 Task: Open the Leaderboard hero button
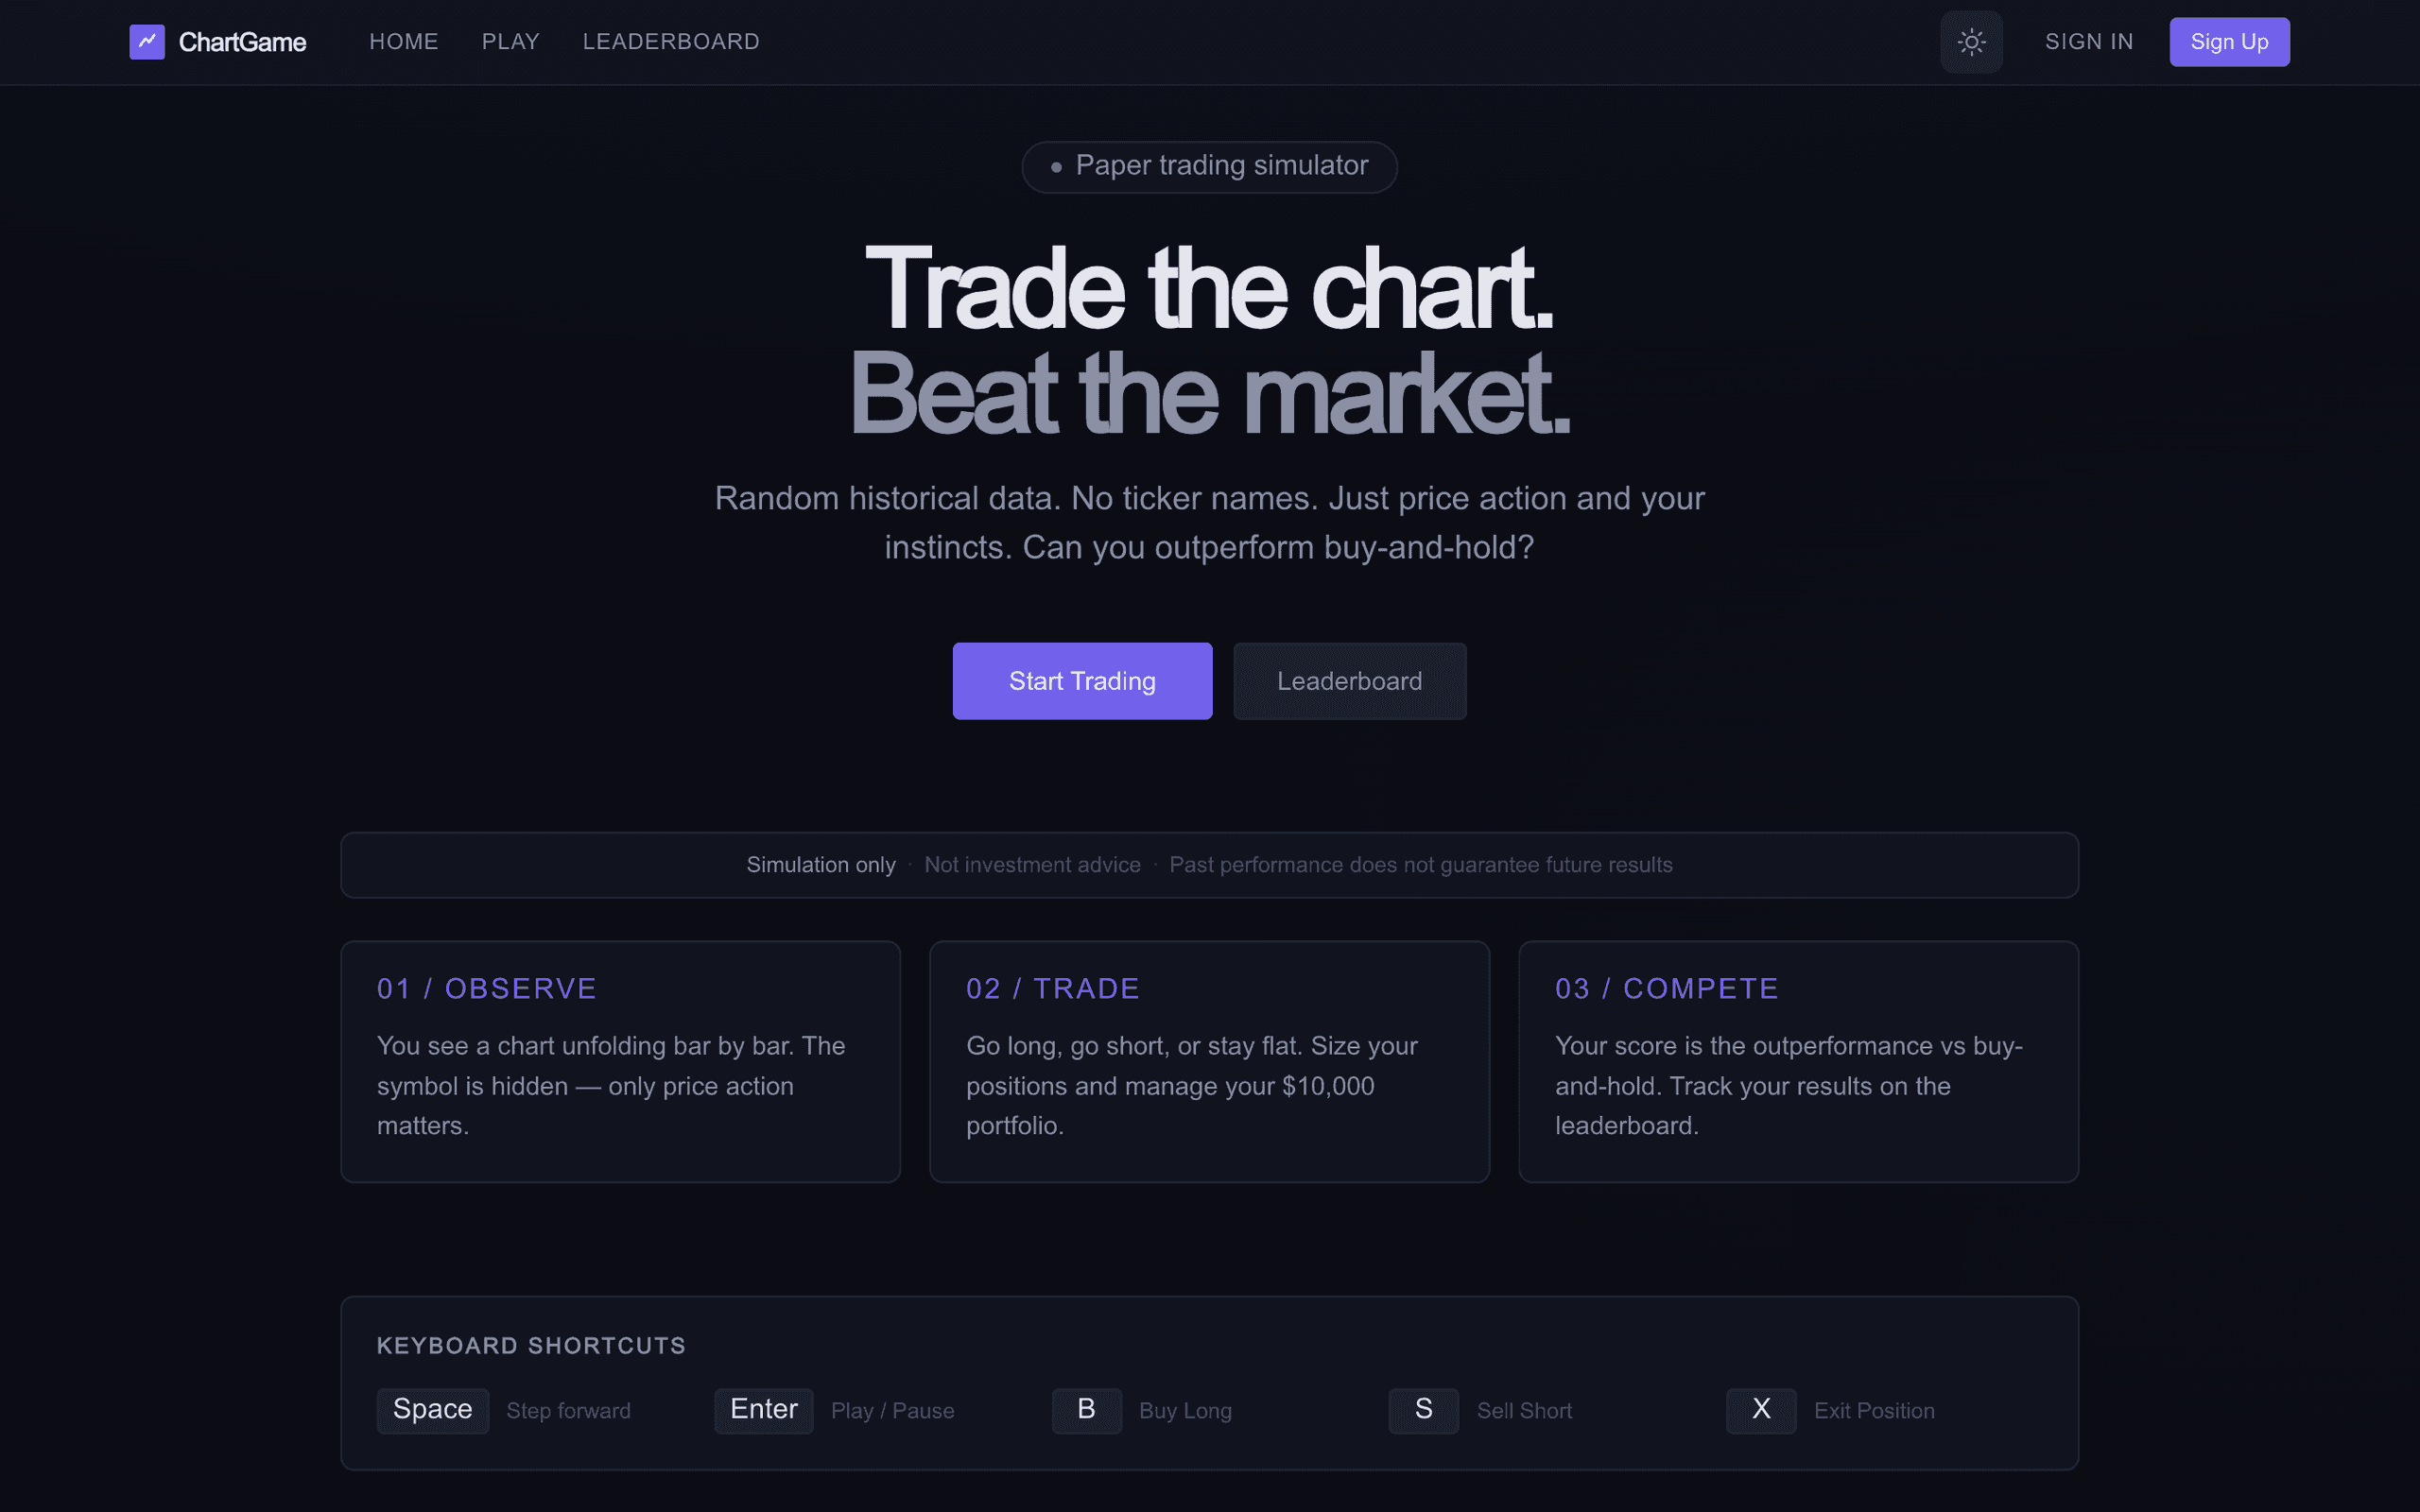click(1349, 681)
